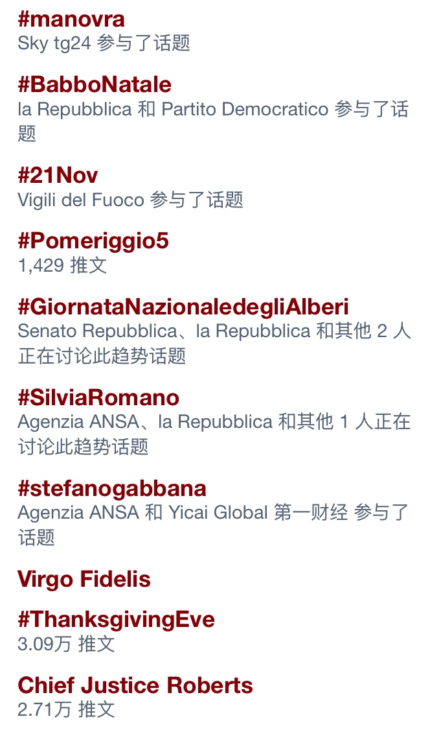This screenshot has height=743, width=430.
Task: Open the #stefanogabbana trending topic
Action: pyautogui.click(x=112, y=488)
